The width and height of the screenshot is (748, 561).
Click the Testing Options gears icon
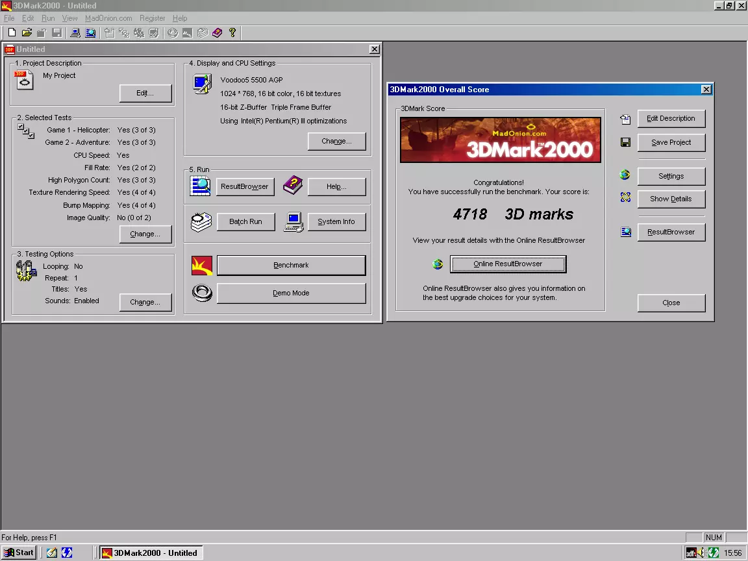pyautogui.click(x=26, y=271)
